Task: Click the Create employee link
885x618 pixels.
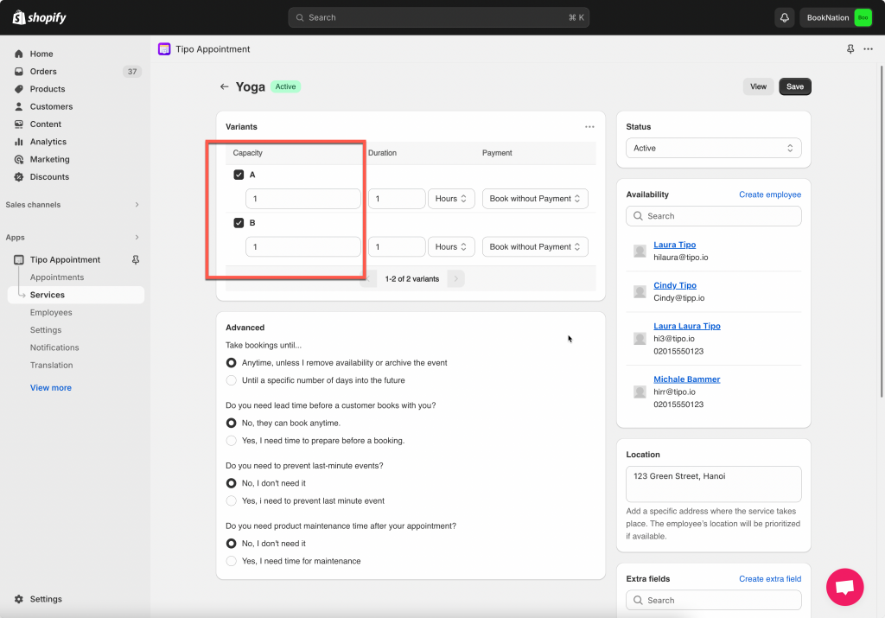Action: (769, 194)
